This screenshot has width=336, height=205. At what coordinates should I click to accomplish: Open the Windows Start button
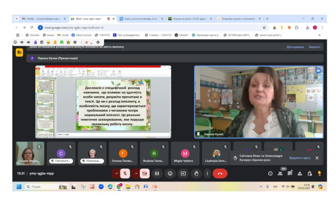tap(19, 187)
